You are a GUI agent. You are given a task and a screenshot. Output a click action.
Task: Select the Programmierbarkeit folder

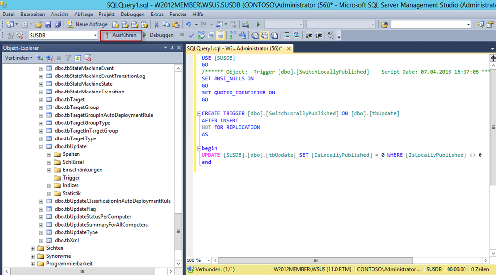69,264
